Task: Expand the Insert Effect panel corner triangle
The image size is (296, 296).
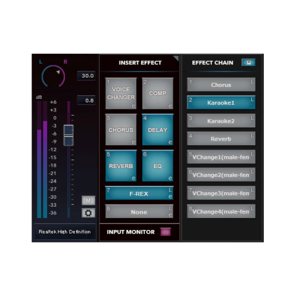Action: tap(176, 58)
